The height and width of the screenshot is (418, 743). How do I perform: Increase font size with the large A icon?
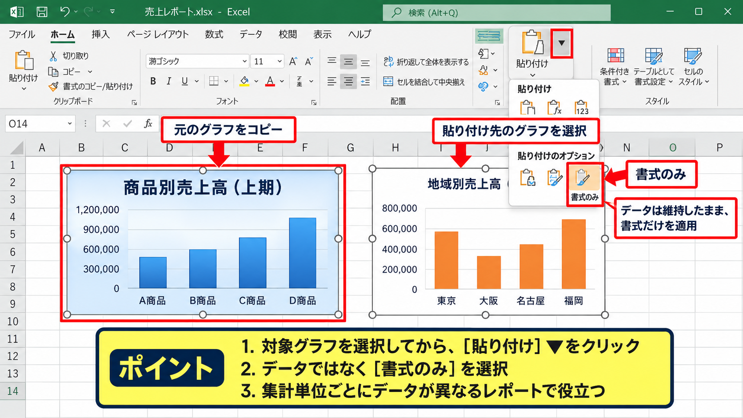click(x=293, y=61)
